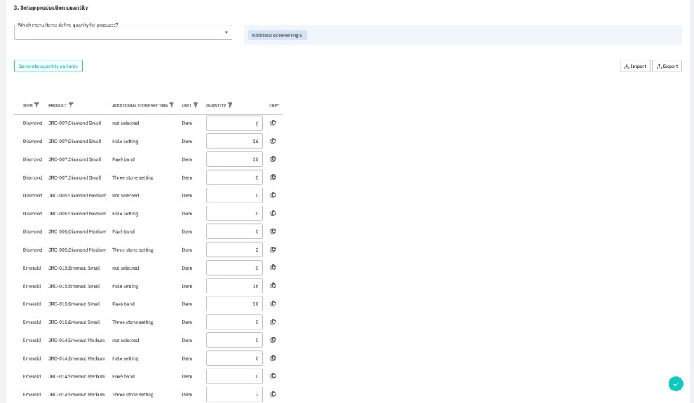Edit quantity field for Diamond Small not selected
This screenshot has height=403, width=694.
(234, 123)
